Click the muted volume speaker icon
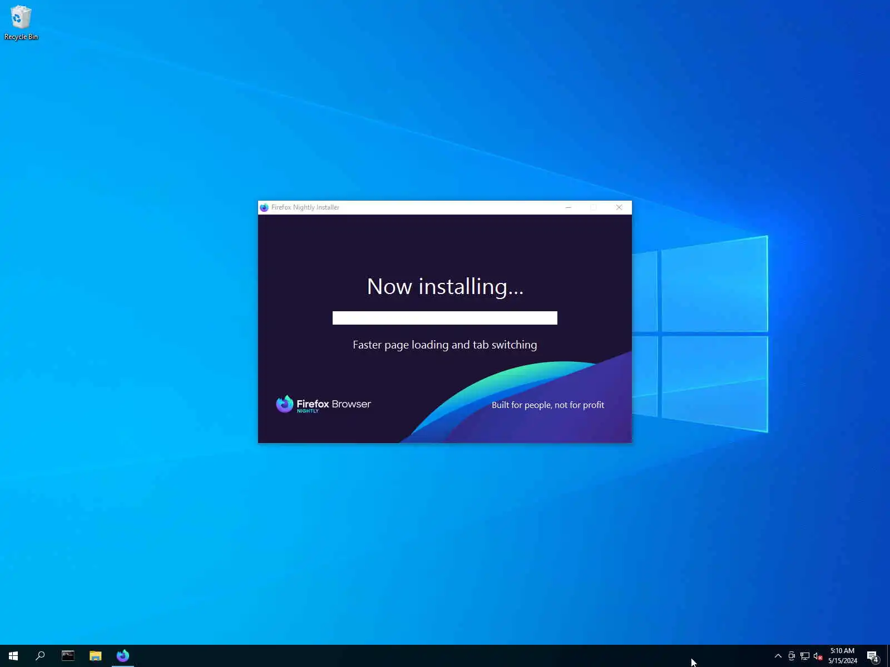The height and width of the screenshot is (667, 890). click(818, 656)
